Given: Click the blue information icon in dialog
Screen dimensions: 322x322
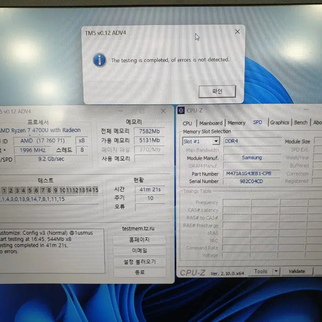Looking at the screenshot, I should (99, 60).
